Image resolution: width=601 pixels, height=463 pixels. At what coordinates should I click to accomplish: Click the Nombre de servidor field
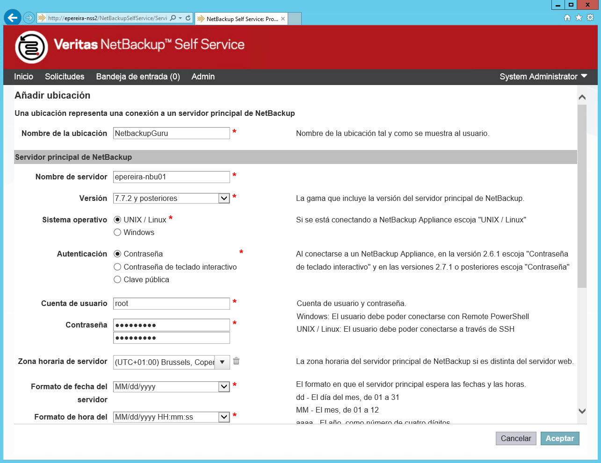coord(172,177)
